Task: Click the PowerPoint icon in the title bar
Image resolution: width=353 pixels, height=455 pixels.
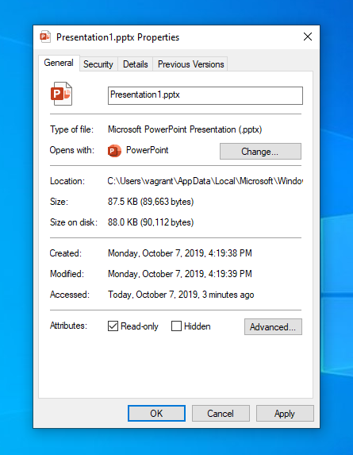Action: tap(45, 37)
